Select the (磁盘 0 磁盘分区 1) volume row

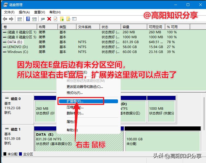tap(96, 32)
